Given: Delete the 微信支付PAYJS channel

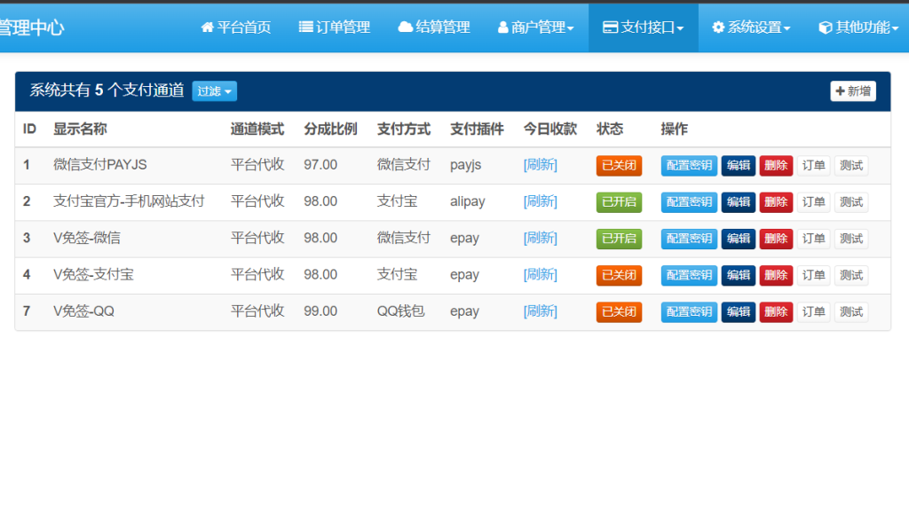Looking at the screenshot, I should point(776,166).
